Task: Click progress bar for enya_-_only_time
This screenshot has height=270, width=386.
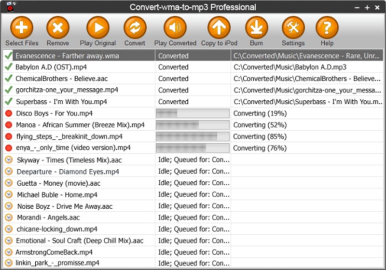Action: coord(193,148)
